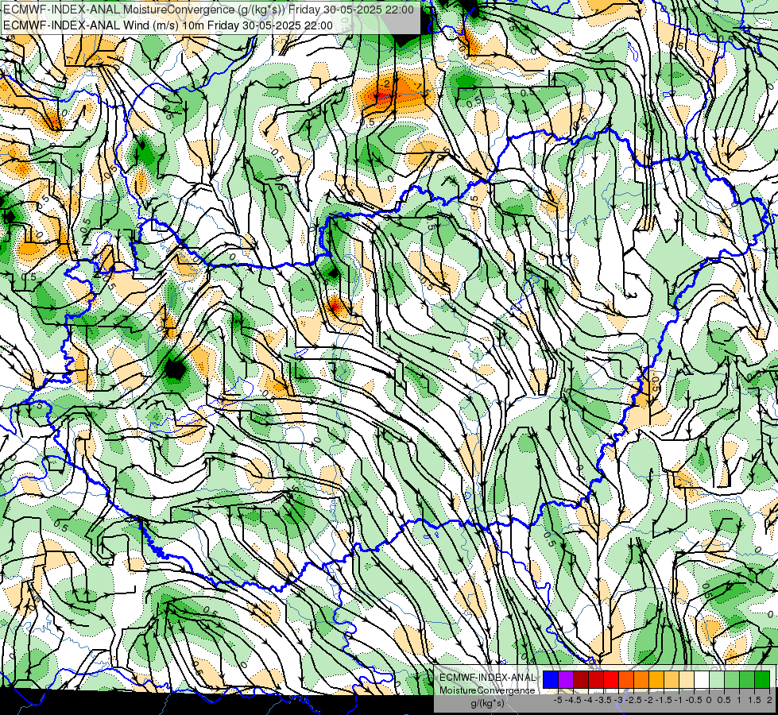Select the medium green swatch between 1 and 1.5
Viewport: 778px width, 715px height.
click(x=747, y=679)
